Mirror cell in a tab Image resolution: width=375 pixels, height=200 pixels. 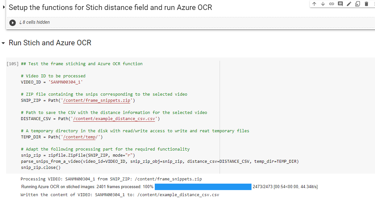click(358, 4)
